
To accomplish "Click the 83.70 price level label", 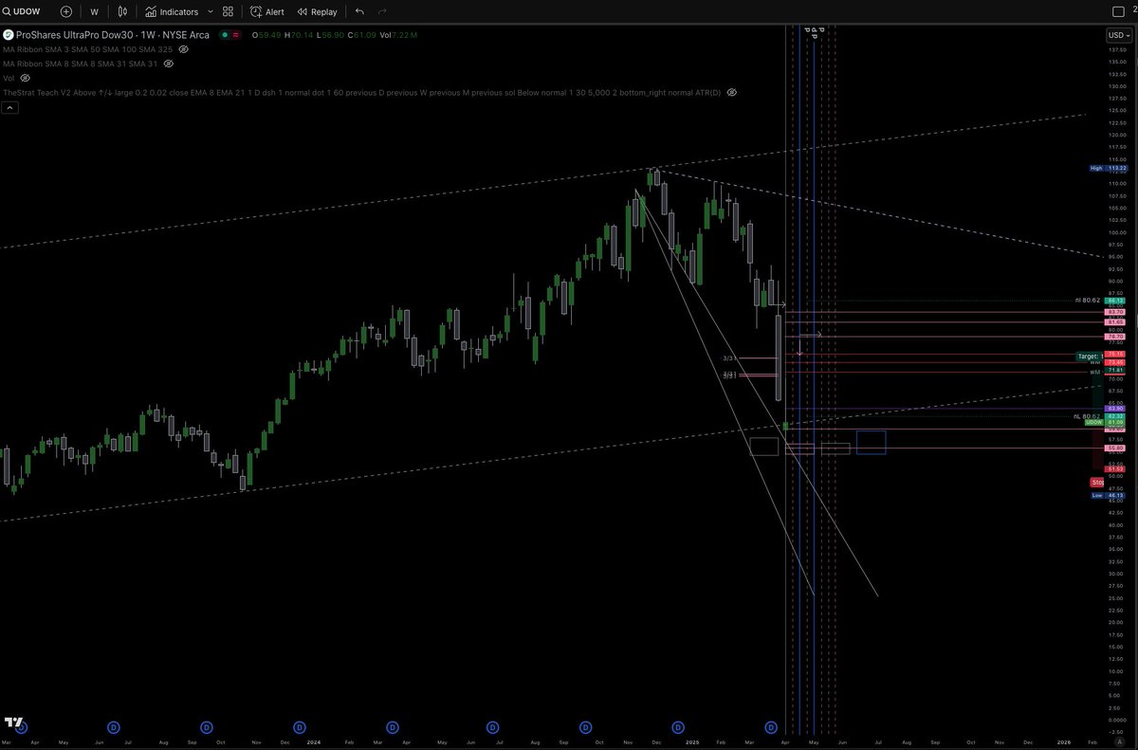I will pos(1115,312).
